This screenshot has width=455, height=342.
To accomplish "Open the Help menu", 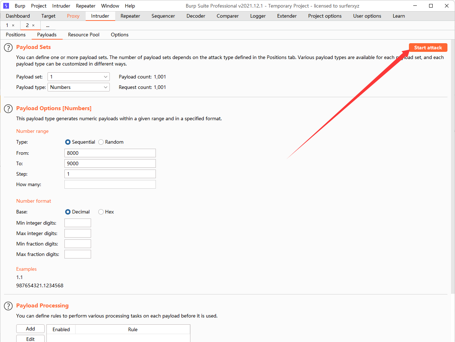I will (x=130, y=6).
